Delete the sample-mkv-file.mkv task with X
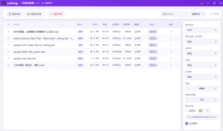The height and width of the screenshot is (131, 223). pyautogui.click(x=171, y=58)
